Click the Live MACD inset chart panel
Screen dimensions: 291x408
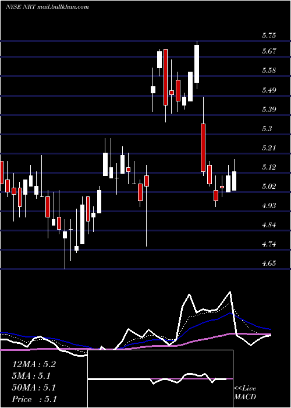coord(160,379)
